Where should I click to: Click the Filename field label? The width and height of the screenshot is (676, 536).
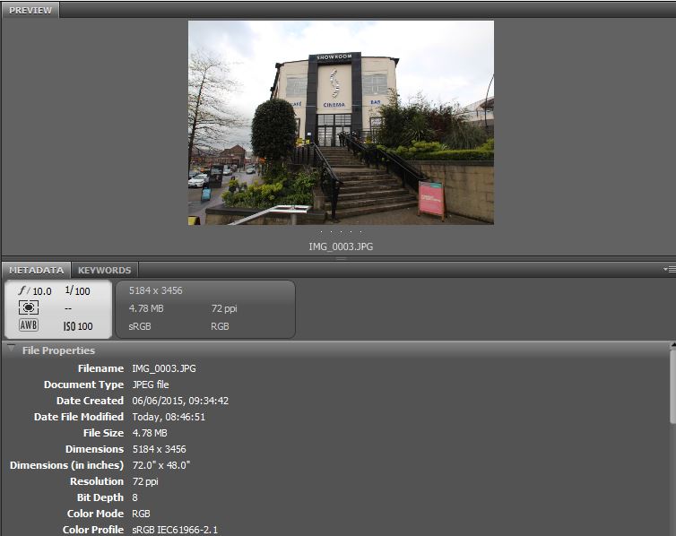pos(101,368)
